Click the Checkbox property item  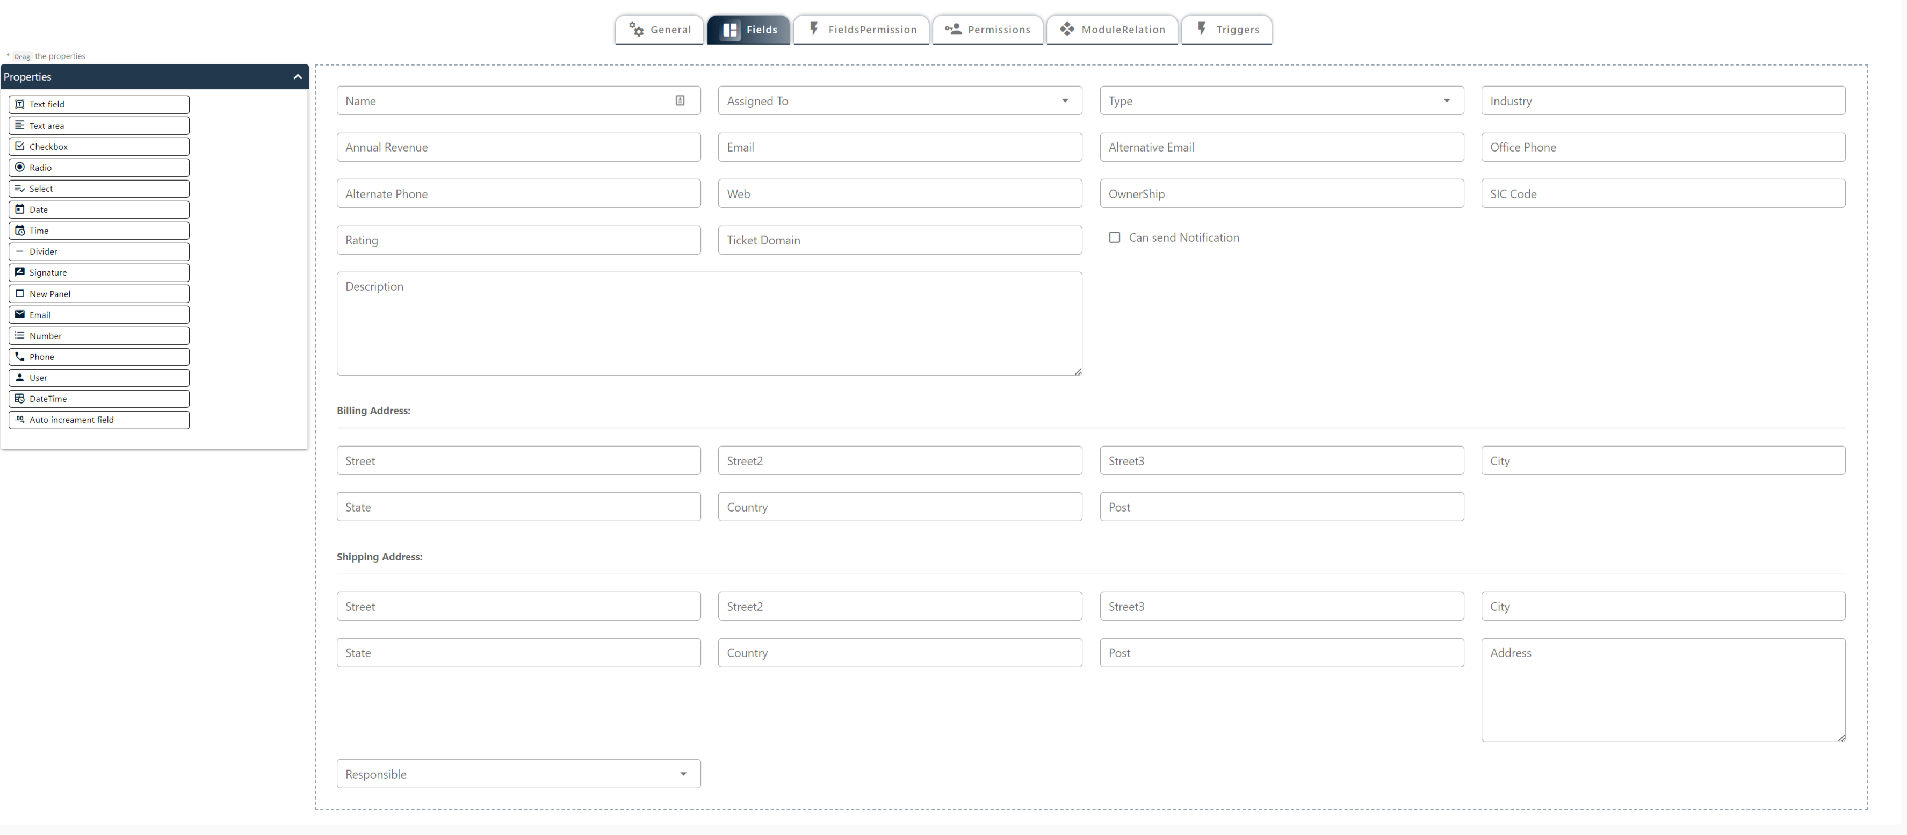tap(98, 147)
